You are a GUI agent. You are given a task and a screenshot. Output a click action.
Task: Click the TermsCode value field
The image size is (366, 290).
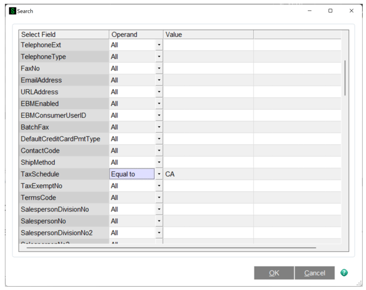[208, 197]
